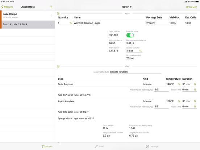Tap Required mash volume 5.3 gal

pyautogui.click(x=107, y=136)
